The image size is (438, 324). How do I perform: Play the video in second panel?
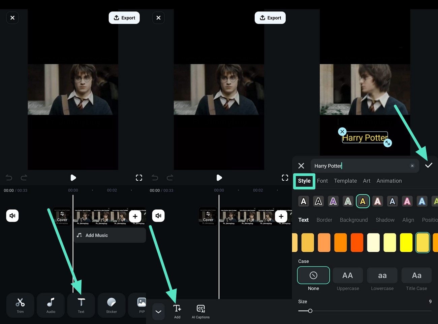(219, 178)
